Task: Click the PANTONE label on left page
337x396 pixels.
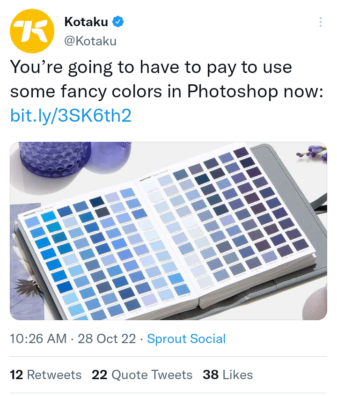Action: [x=30, y=215]
